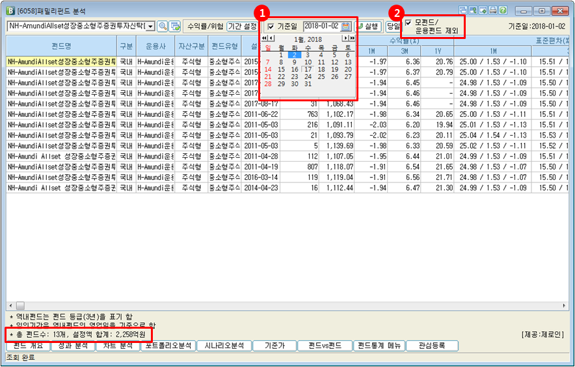
Task: Open the 성과 분석 tab button
Action: (x=73, y=346)
